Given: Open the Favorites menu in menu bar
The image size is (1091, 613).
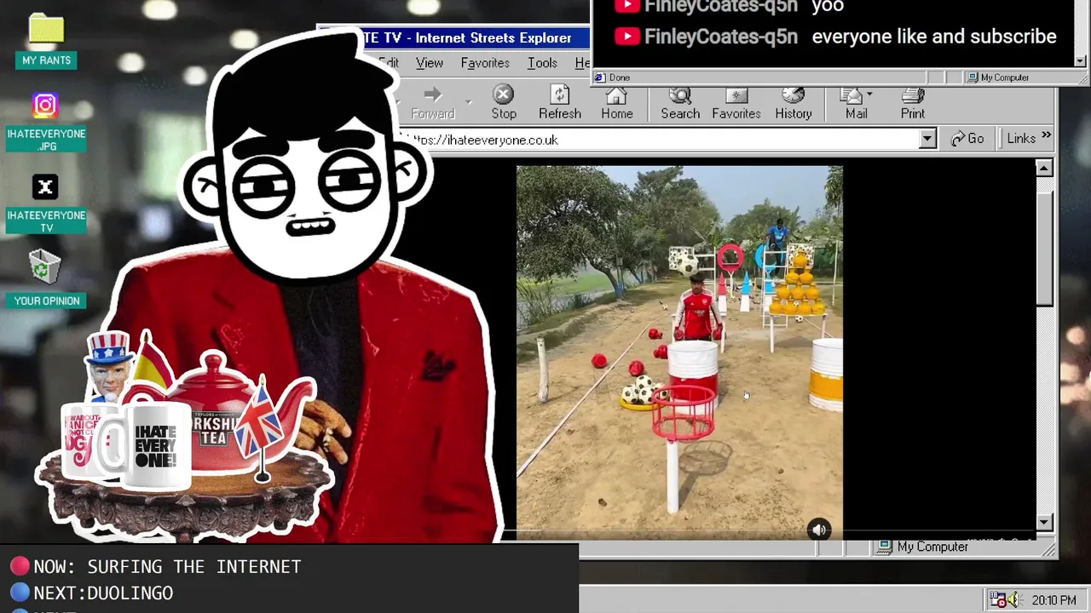Looking at the screenshot, I should click(485, 63).
